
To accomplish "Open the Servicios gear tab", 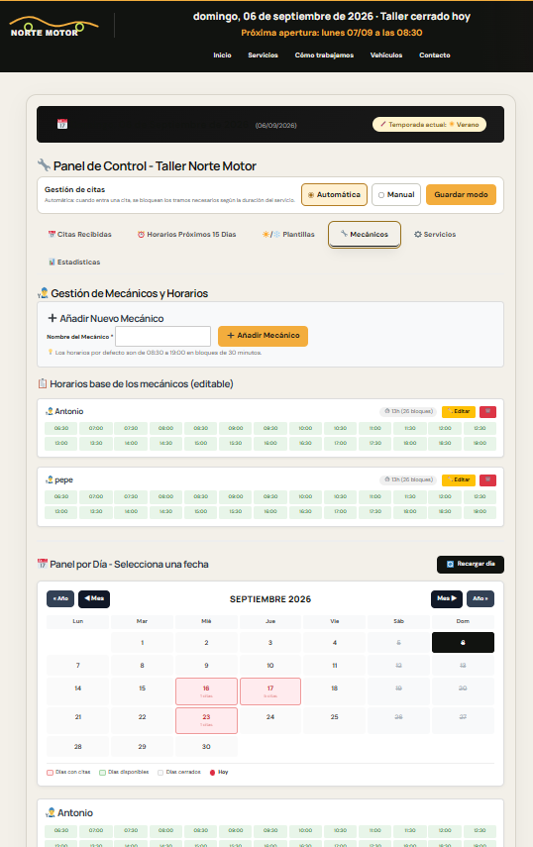I will click(435, 235).
